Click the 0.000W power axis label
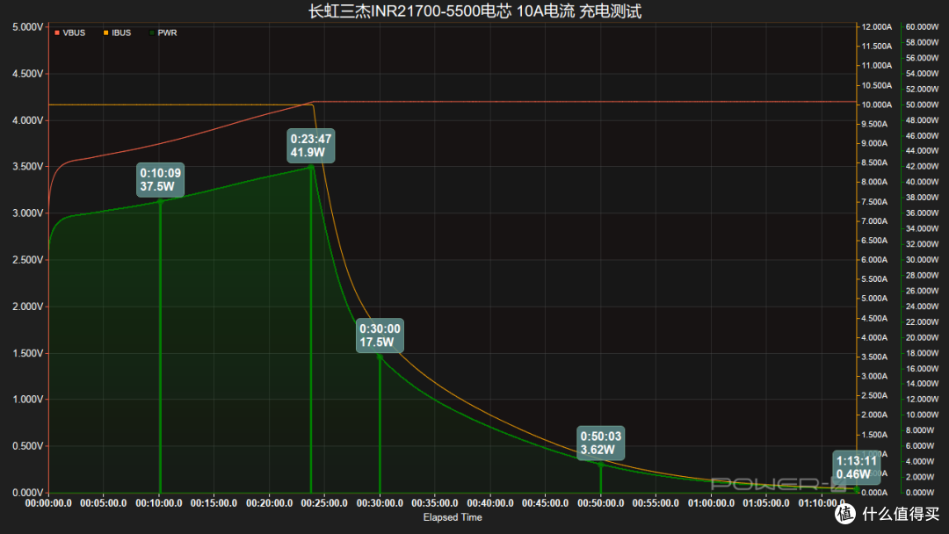Image resolution: width=949 pixels, height=534 pixels. click(920, 492)
